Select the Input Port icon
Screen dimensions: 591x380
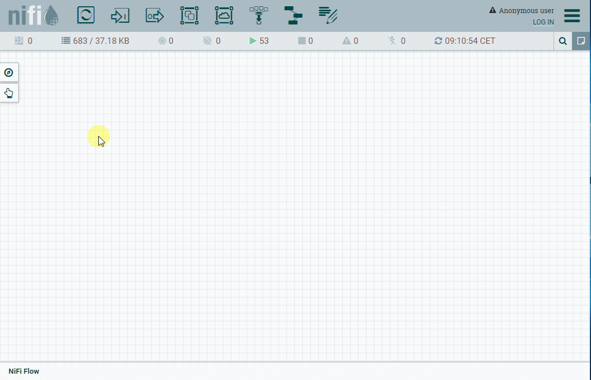coord(120,15)
